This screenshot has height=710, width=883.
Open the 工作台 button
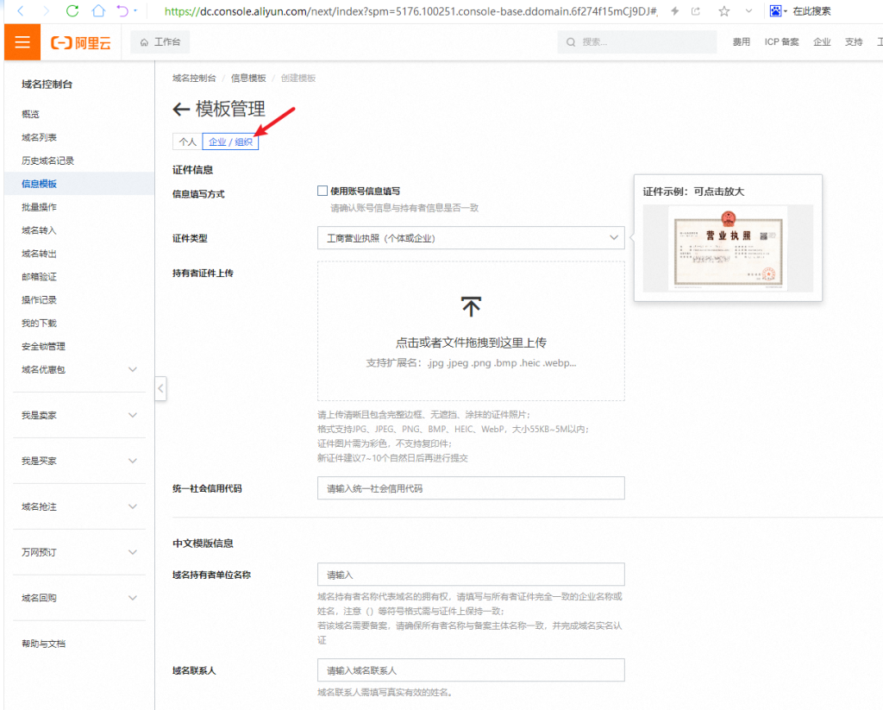click(161, 42)
